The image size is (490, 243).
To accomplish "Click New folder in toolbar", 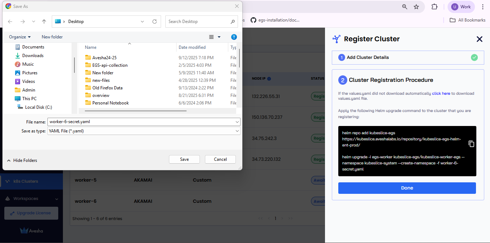I will pos(52,37).
